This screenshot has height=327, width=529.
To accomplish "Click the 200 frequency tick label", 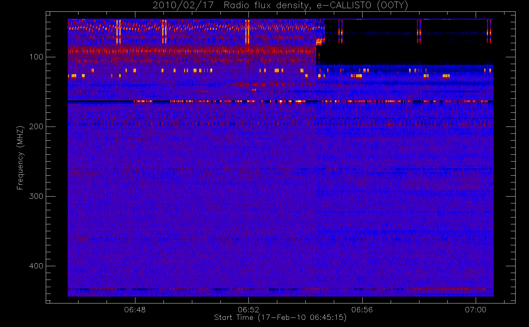I will coord(36,127).
